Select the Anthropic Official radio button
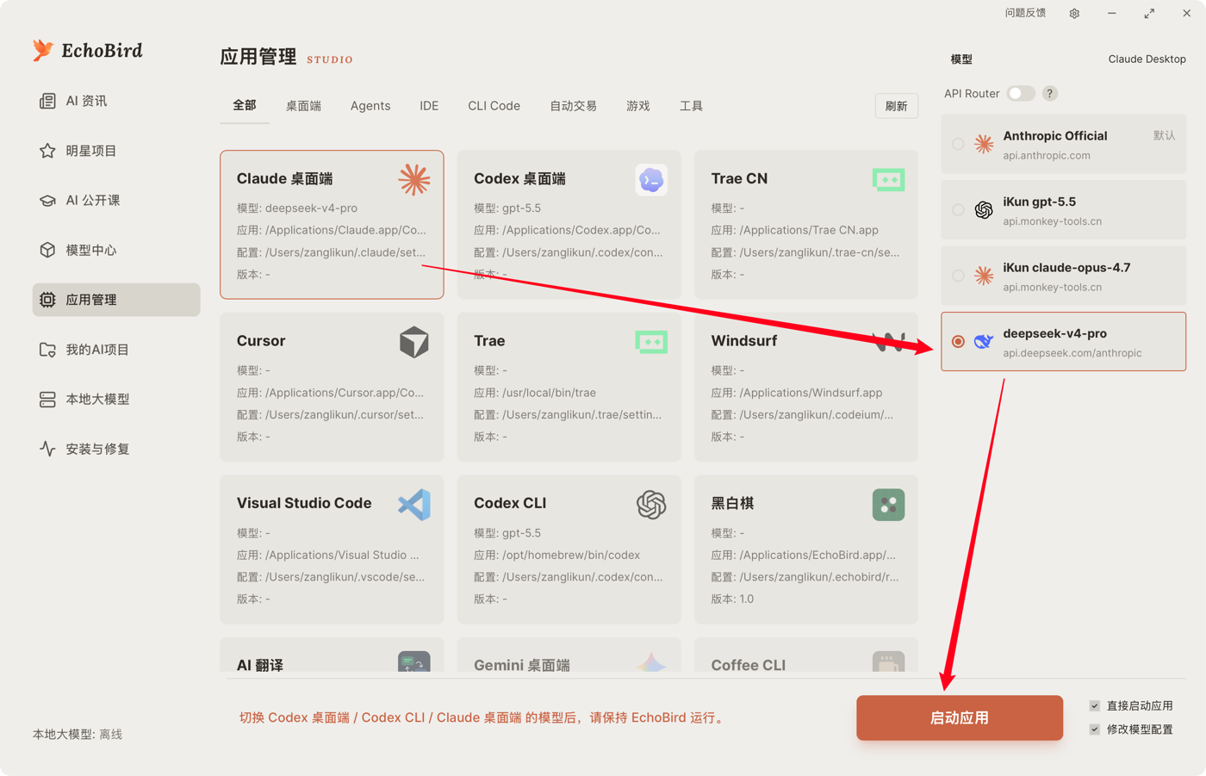 [x=958, y=144]
